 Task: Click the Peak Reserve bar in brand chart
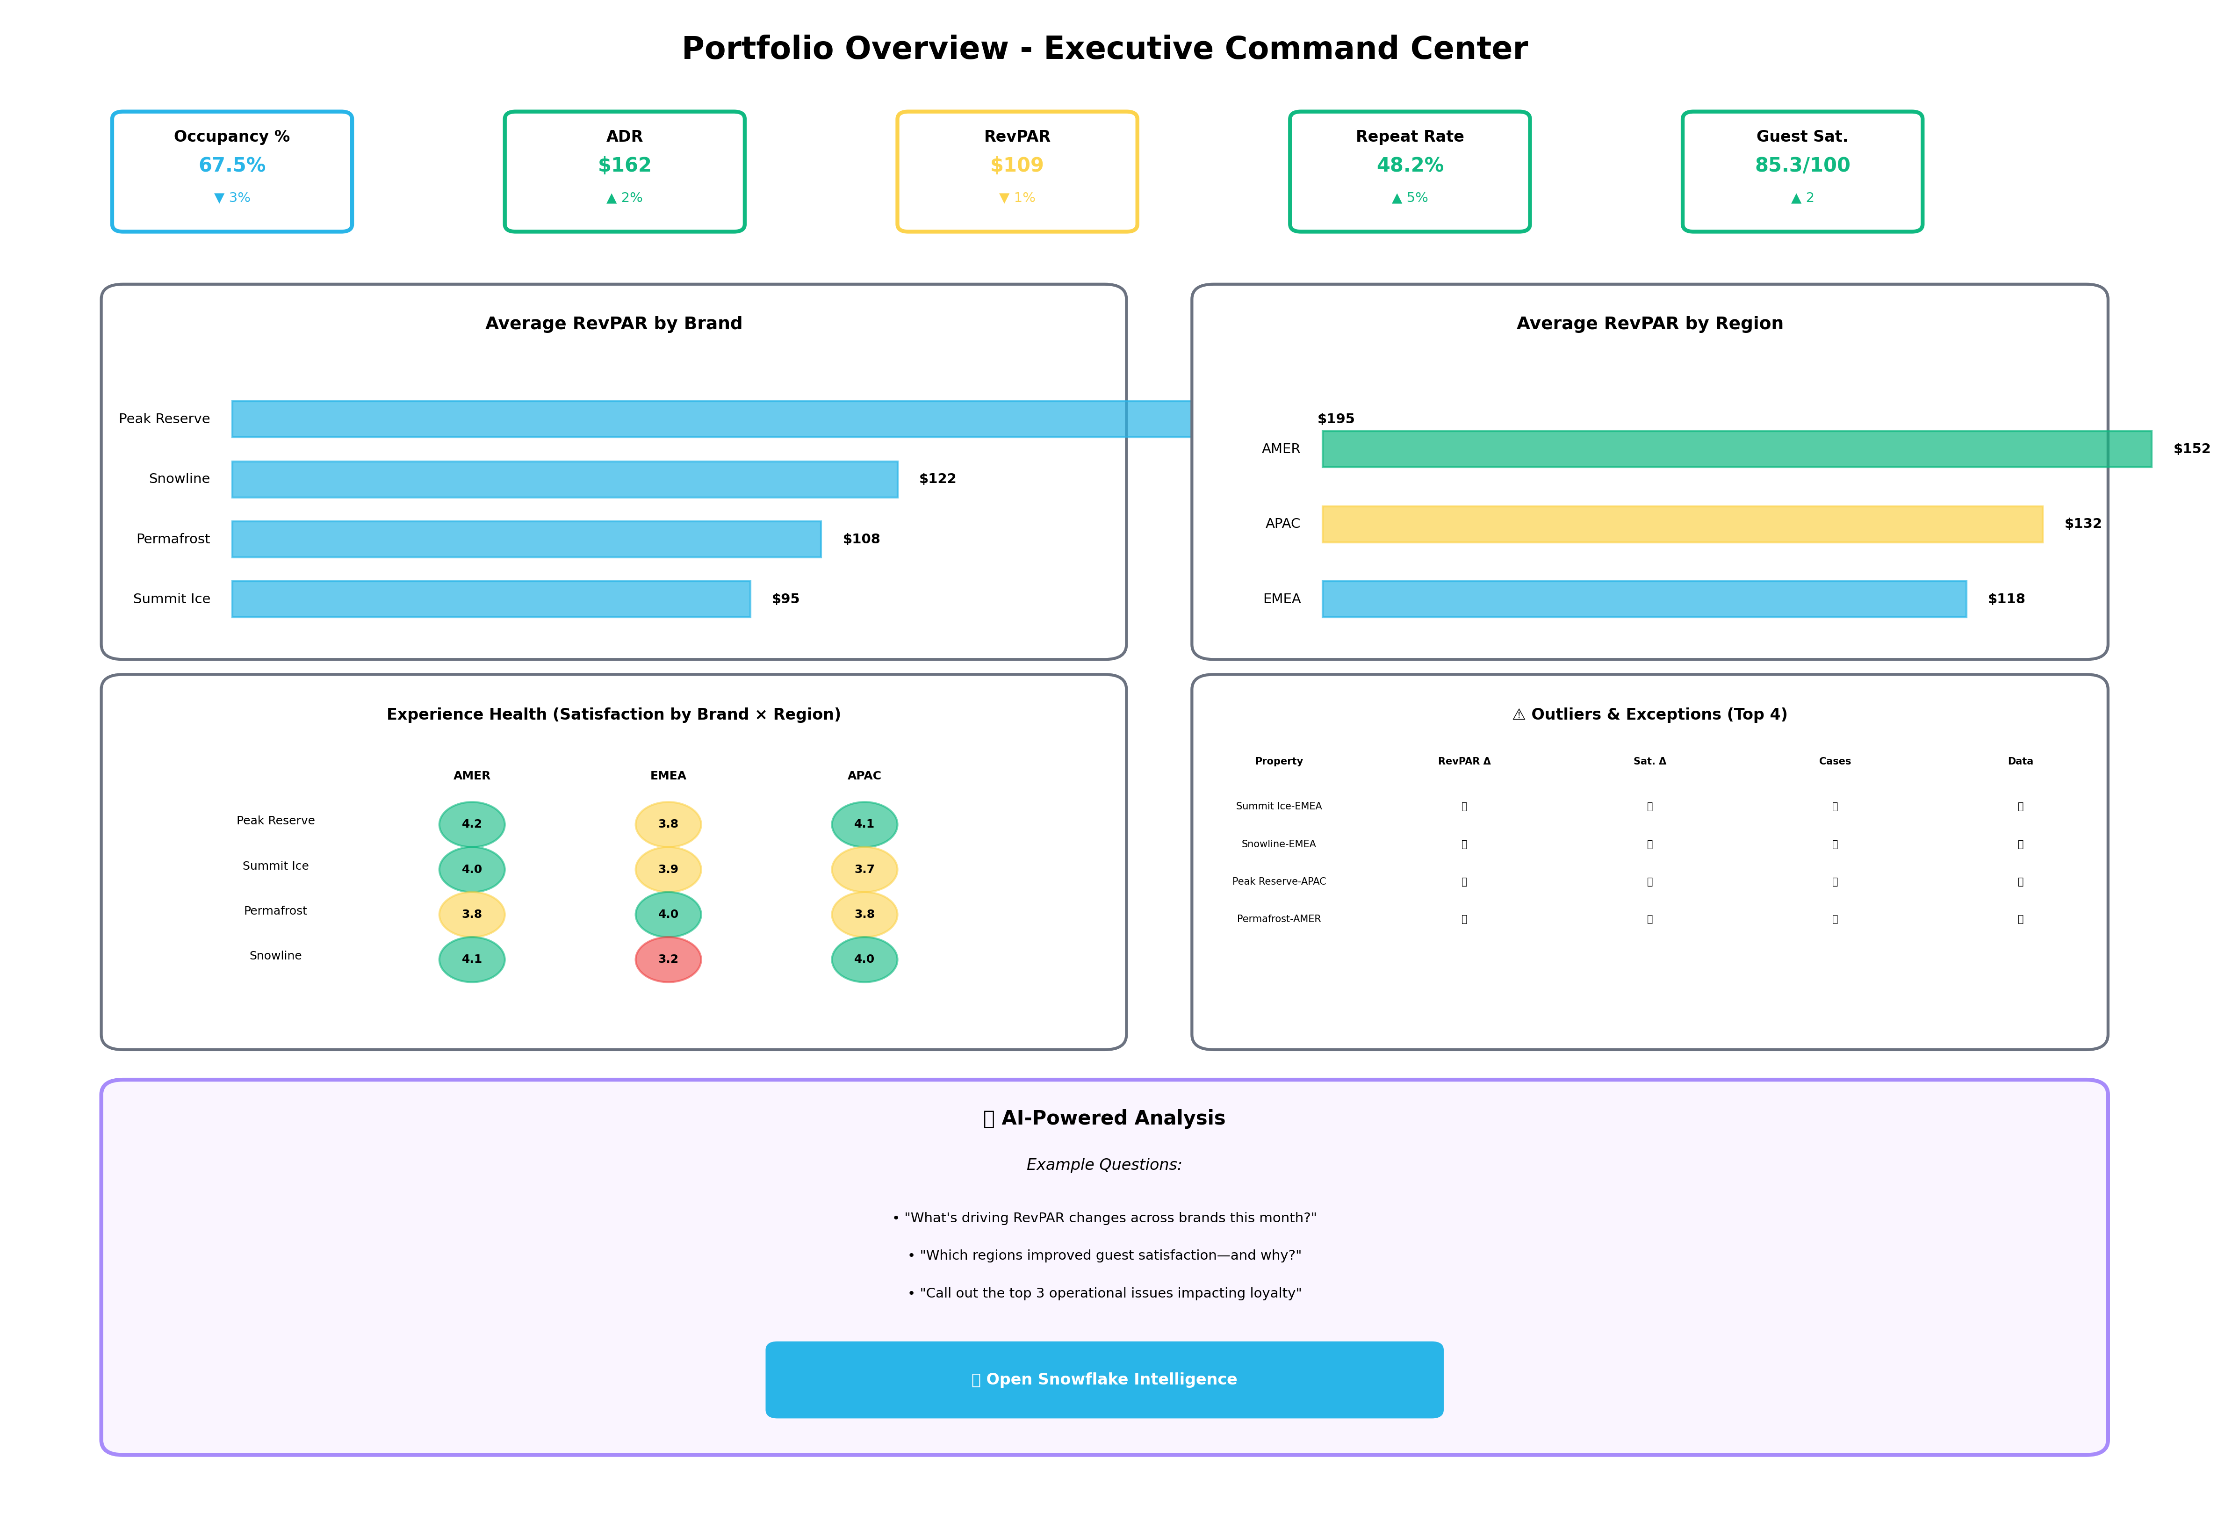coord(670,418)
